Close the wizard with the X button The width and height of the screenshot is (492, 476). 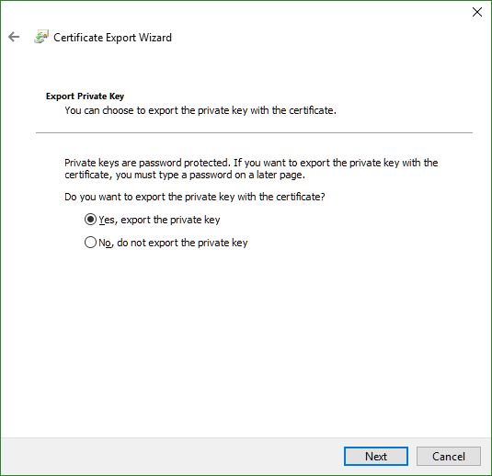[x=477, y=12]
